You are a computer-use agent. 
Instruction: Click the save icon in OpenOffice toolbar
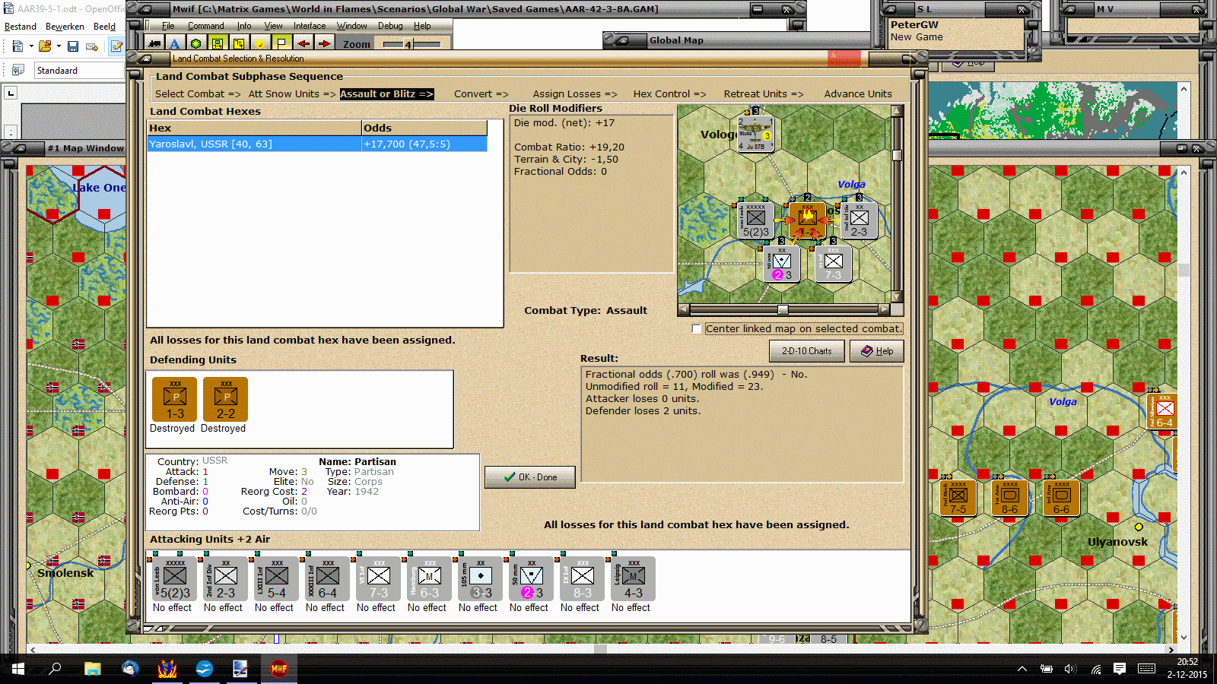tap(73, 46)
